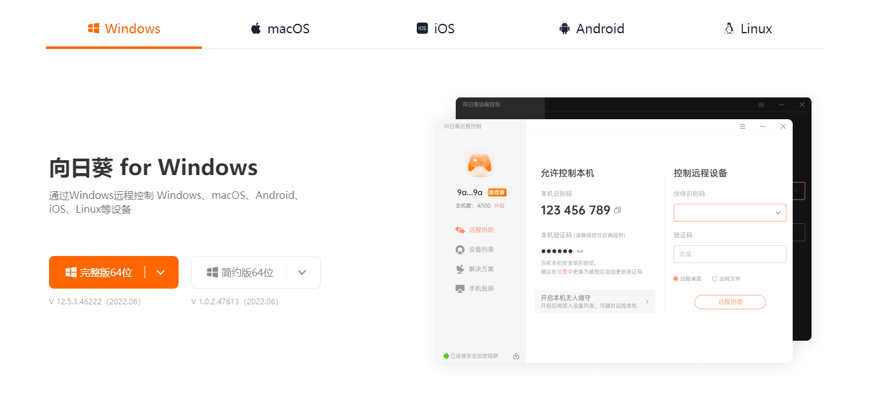The width and height of the screenshot is (870, 416).
Task: Reveal the hidden verification code eye icon
Action: click(x=580, y=251)
